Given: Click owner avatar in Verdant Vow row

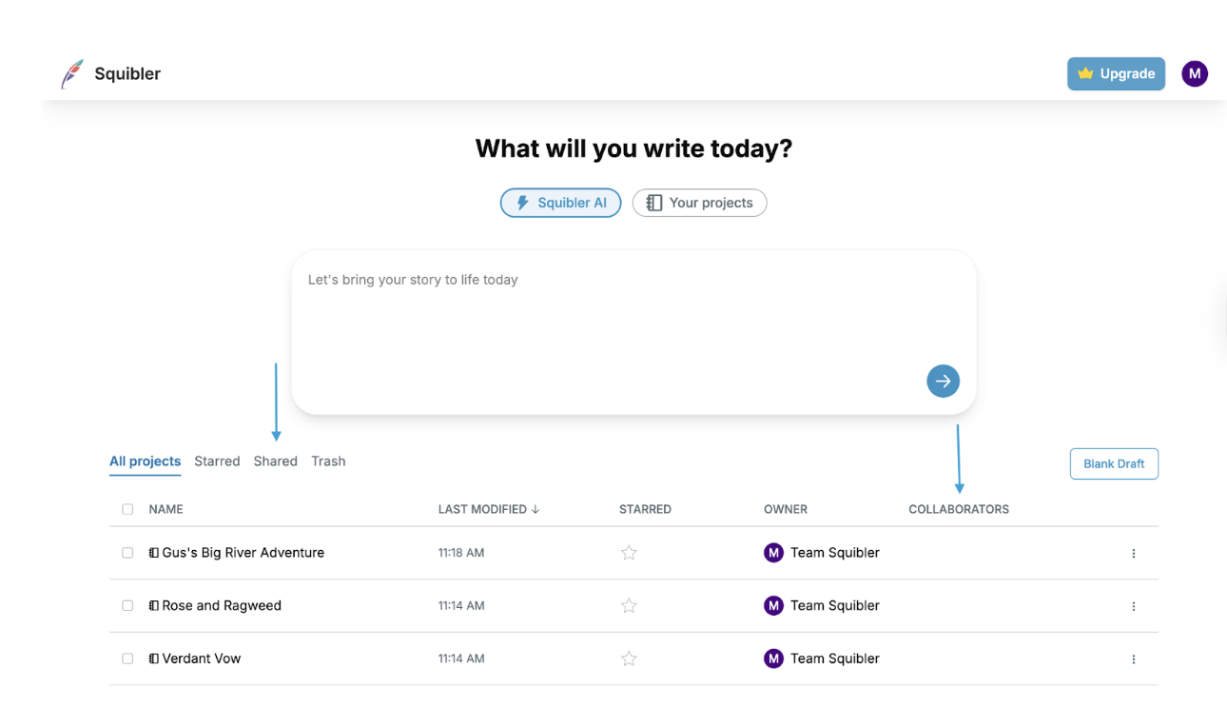Looking at the screenshot, I should click(773, 658).
